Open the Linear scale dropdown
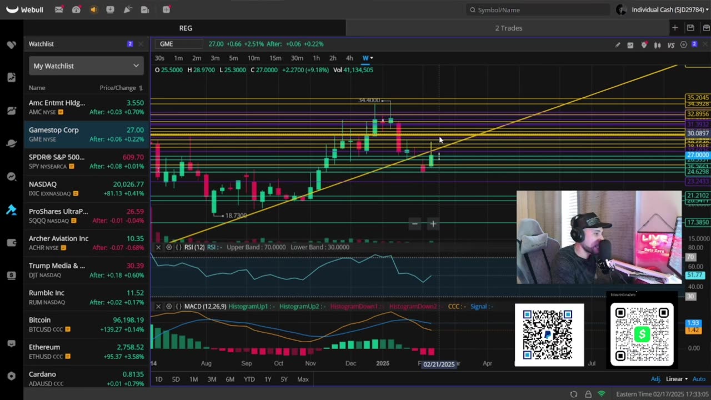This screenshot has height=400, width=711. [x=677, y=379]
